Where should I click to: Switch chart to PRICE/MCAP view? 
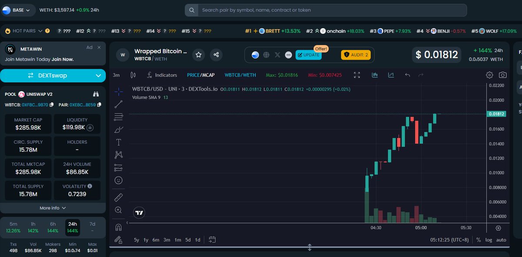[201, 75]
